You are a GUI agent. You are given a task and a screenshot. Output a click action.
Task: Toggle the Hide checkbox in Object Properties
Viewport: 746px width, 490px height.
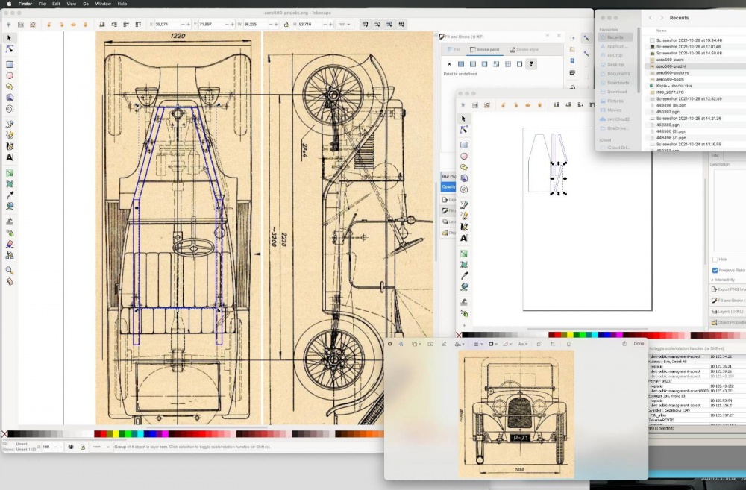(715, 260)
